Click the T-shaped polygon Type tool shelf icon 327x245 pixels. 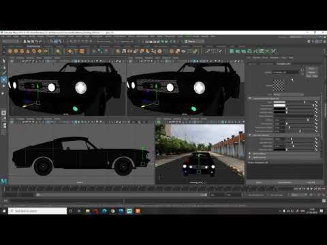(76, 51)
